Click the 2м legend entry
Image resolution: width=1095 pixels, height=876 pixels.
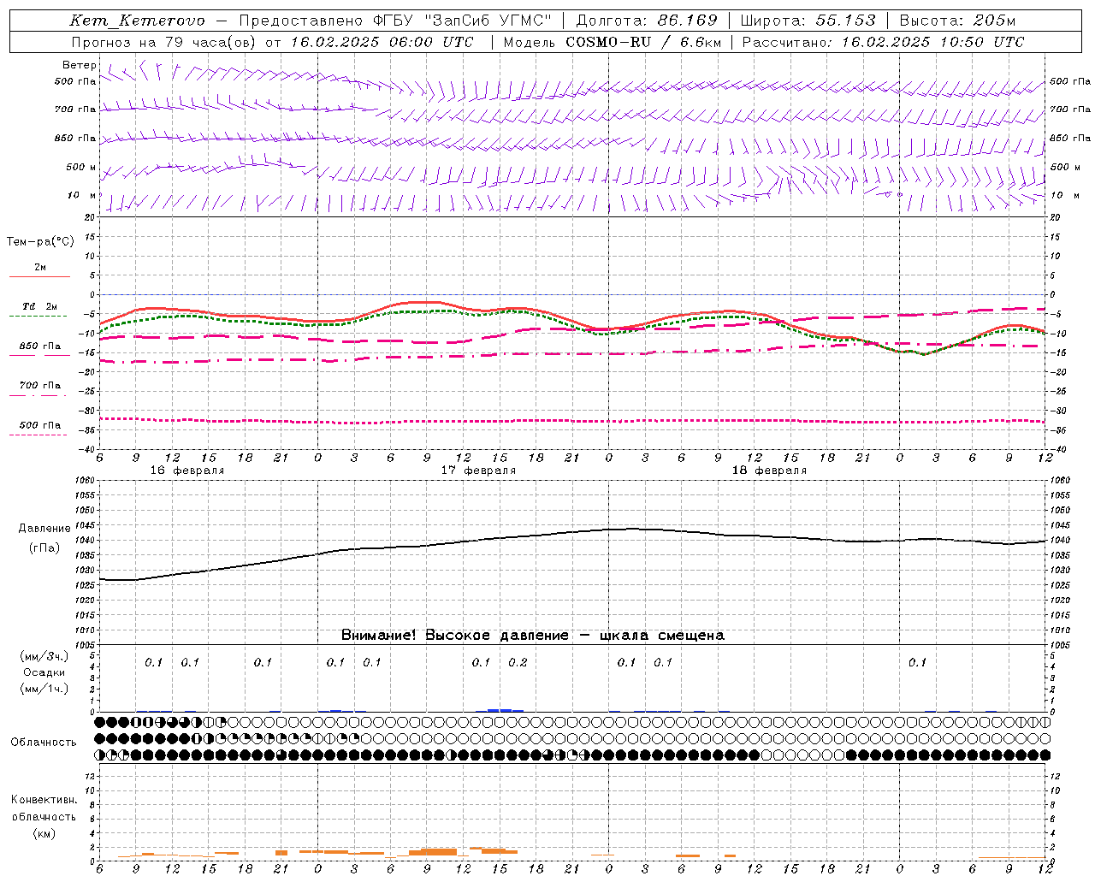pyautogui.click(x=40, y=268)
